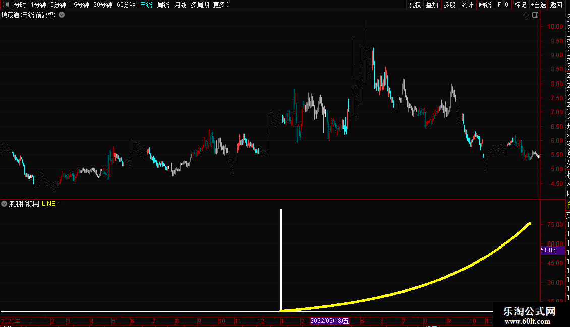570x327 pixels.
Task: Open the 股朋指标网 indicator dropdown
Action: tap(4, 204)
